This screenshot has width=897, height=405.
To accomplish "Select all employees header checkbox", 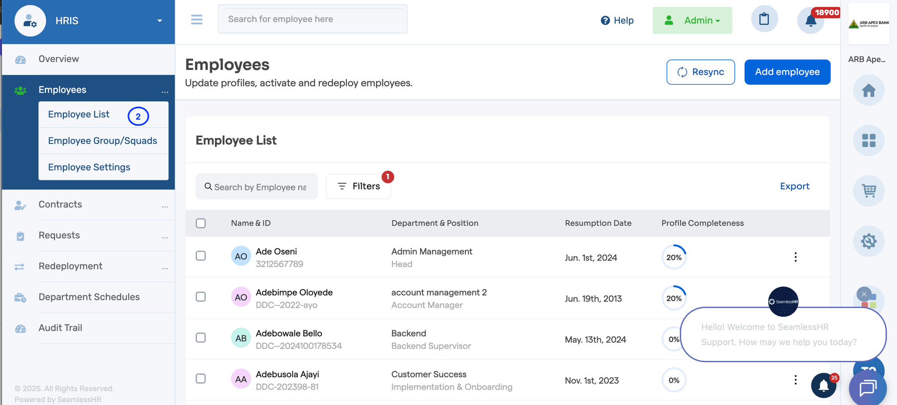I will pos(201,223).
